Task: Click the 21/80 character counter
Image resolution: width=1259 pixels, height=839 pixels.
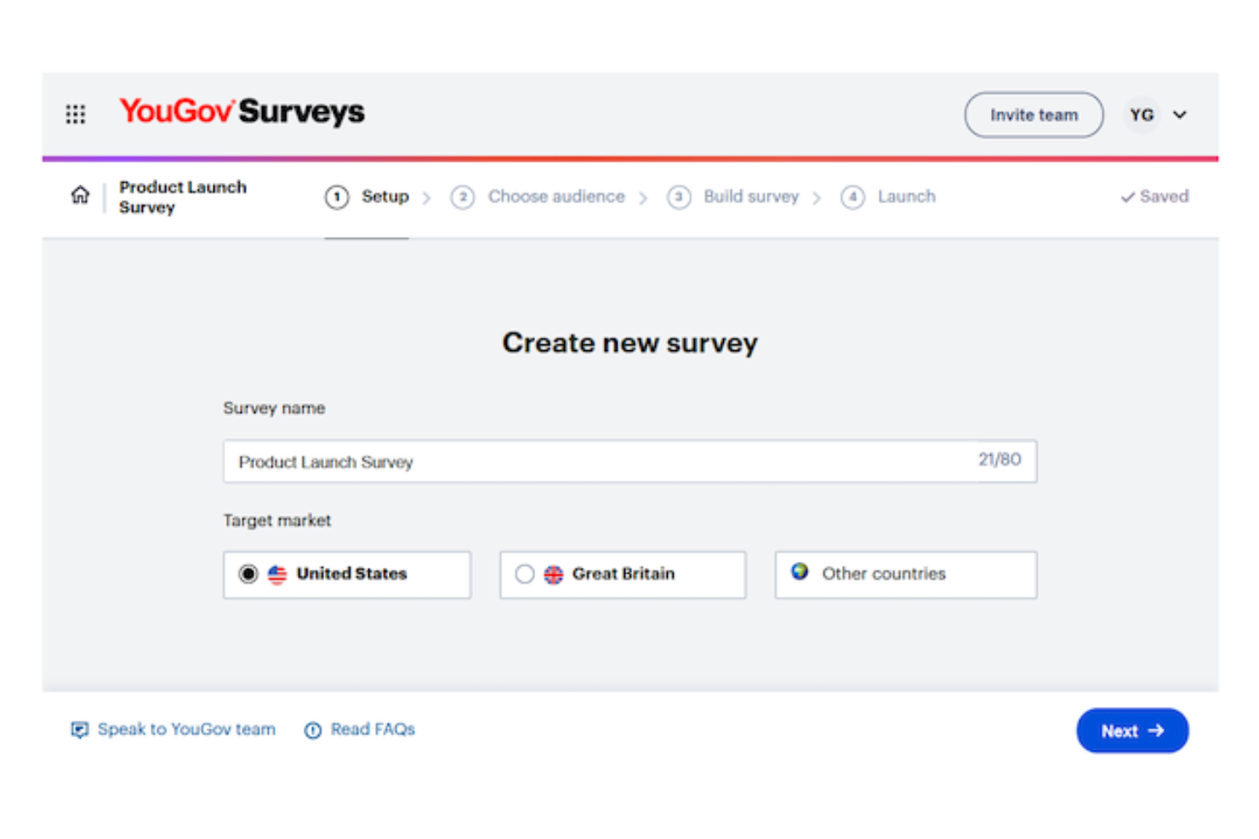Action: (1000, 460)
